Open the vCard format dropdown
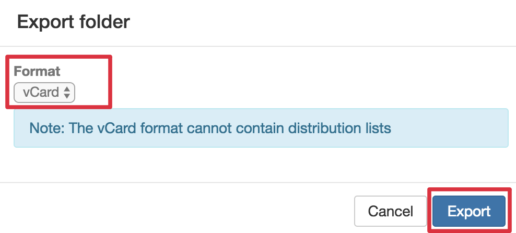The height and width of the screenshot is (233, 516). pyautogui.click(x=44, y=93)
